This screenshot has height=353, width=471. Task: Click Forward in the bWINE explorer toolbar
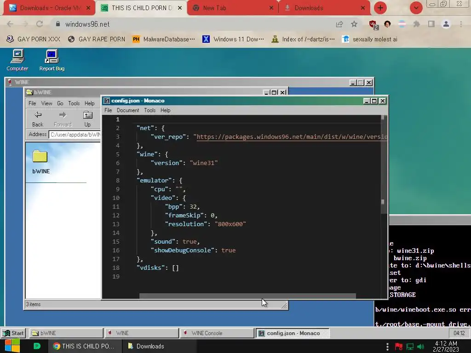(63, 119)
